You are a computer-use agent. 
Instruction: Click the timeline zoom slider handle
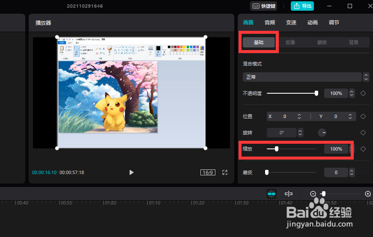click(323, 194)
